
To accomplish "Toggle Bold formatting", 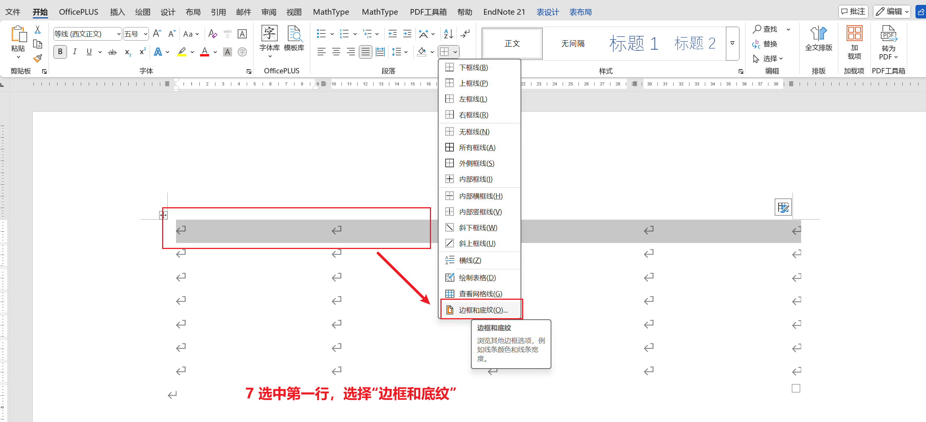I will 60,52.
